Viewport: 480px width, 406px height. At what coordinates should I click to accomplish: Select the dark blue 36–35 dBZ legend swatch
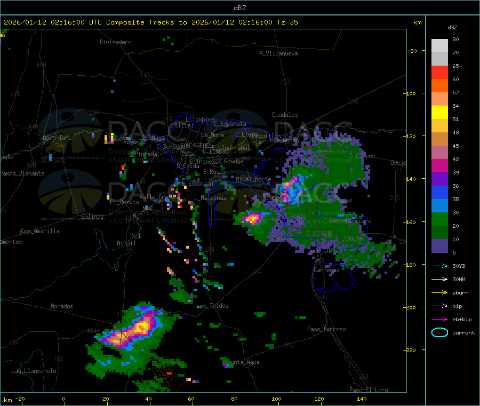(x=439, y=192)
